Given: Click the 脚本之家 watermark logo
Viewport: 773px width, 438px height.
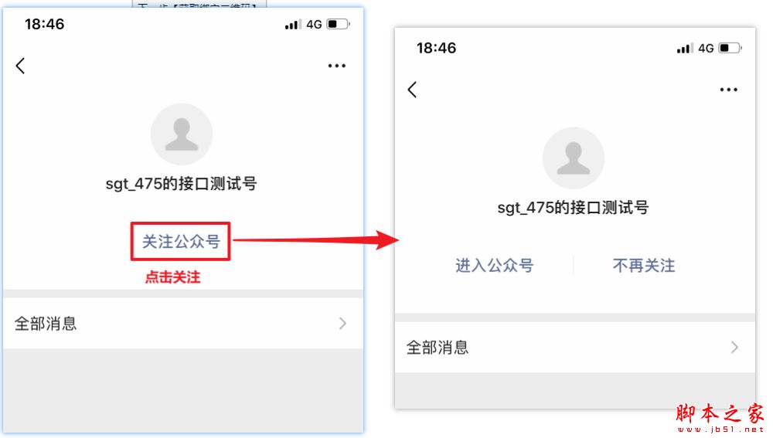Looking at the screenshot, I should pos(720,418).
